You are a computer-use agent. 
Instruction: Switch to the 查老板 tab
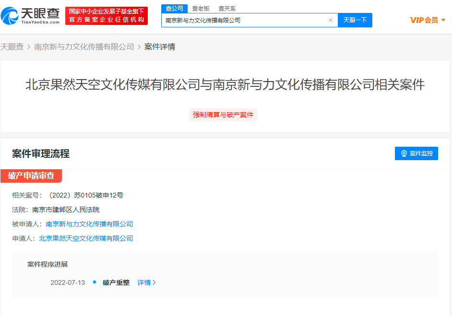[201, 9]
